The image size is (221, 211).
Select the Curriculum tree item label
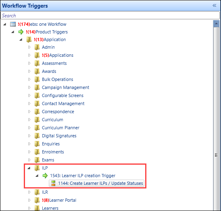tap(52, 120)
